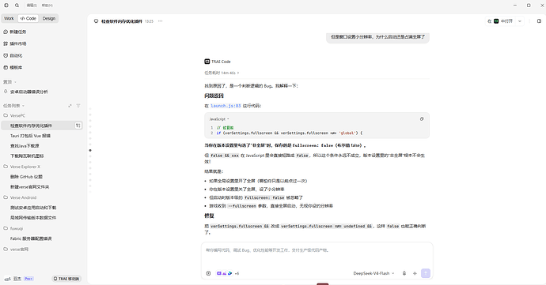Image resolution: width=546 pixels, height=285 pixels.
Task: Switch to the Code mode tab
Action: 28,18
